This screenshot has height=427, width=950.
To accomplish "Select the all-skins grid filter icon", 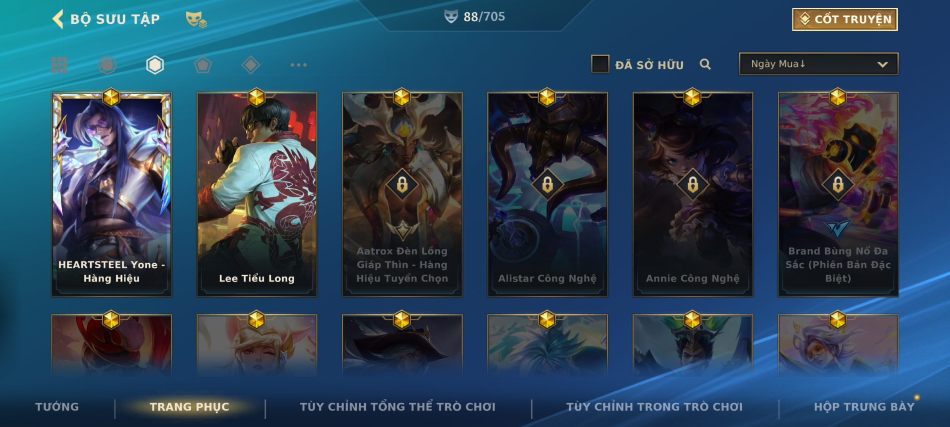I will tap(59, 65).
